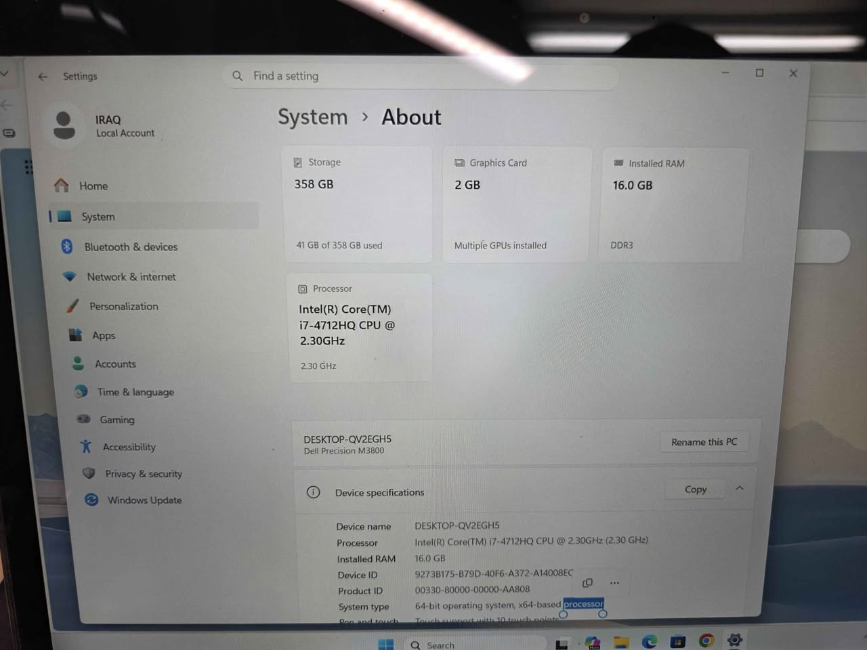Close the Settings window
Screen dimensions: 867x650
(793, 73)
